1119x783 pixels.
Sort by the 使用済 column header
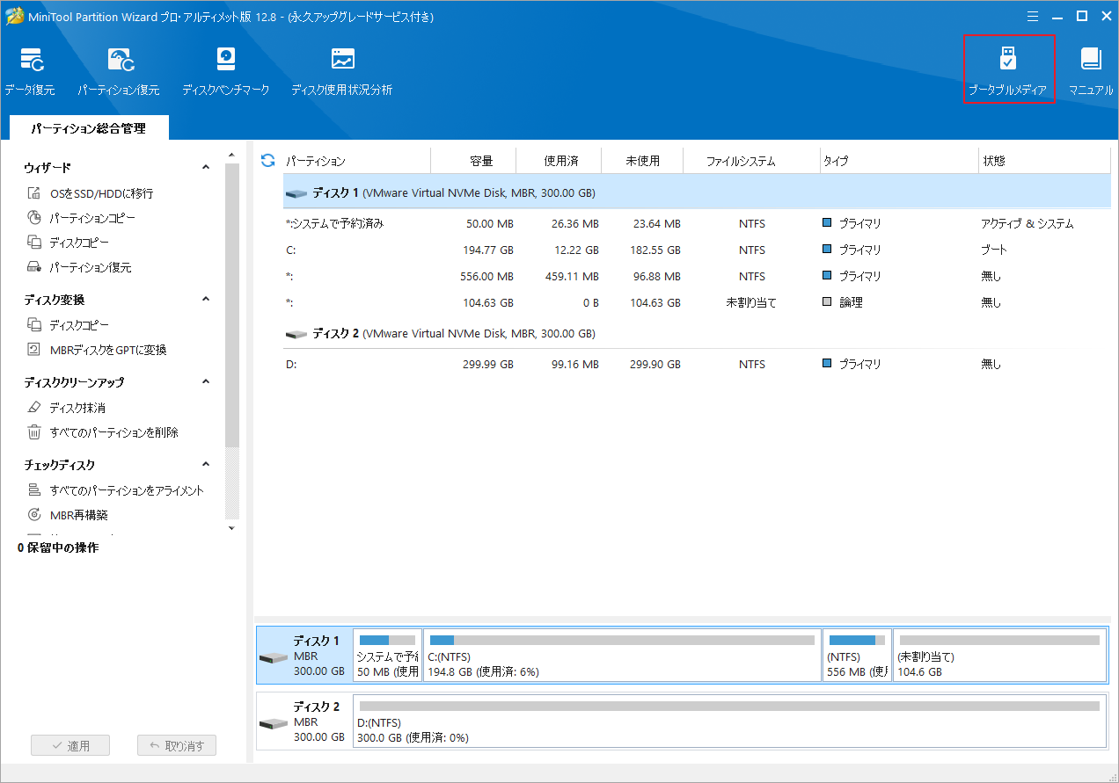point(559,161)
